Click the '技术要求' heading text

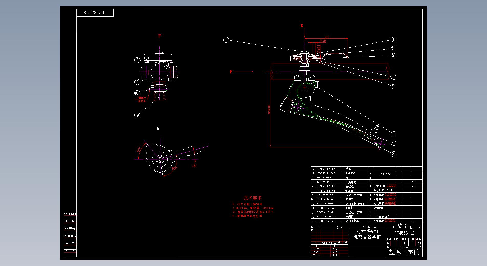pos(253,198)
